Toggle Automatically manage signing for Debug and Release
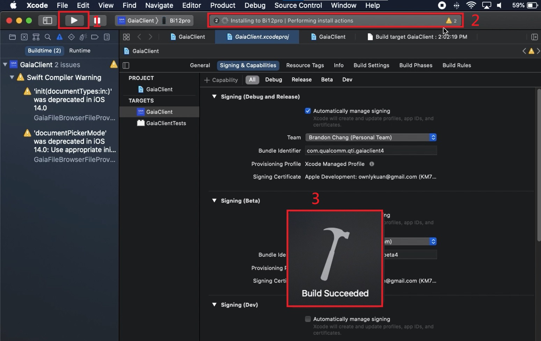 (x=308, y=111)
